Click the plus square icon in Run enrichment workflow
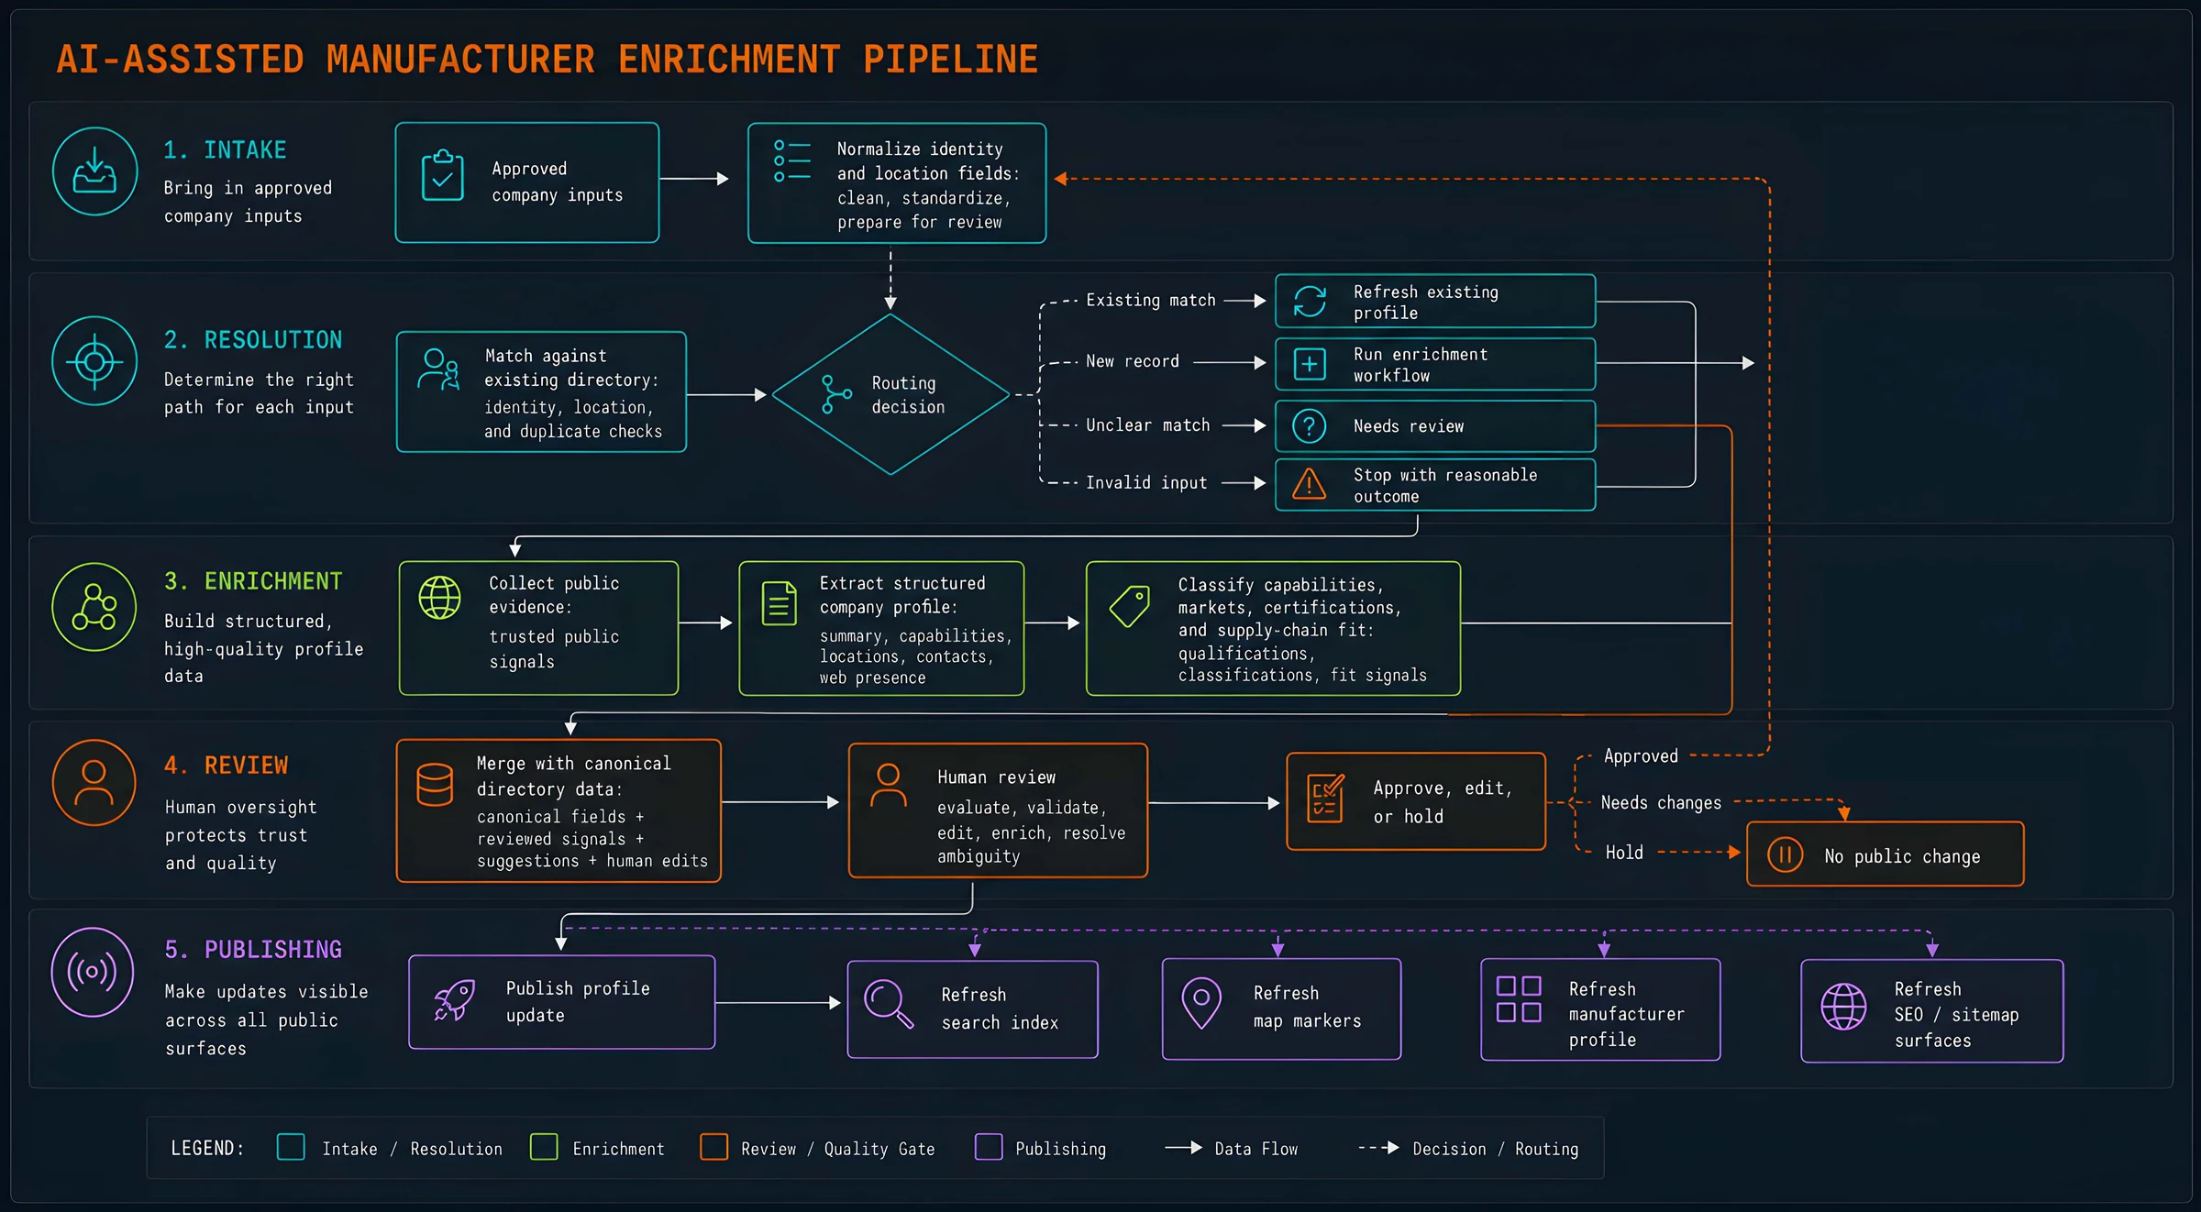The height and width of the screenshot is (1212, 2201). click(1310, 364)
